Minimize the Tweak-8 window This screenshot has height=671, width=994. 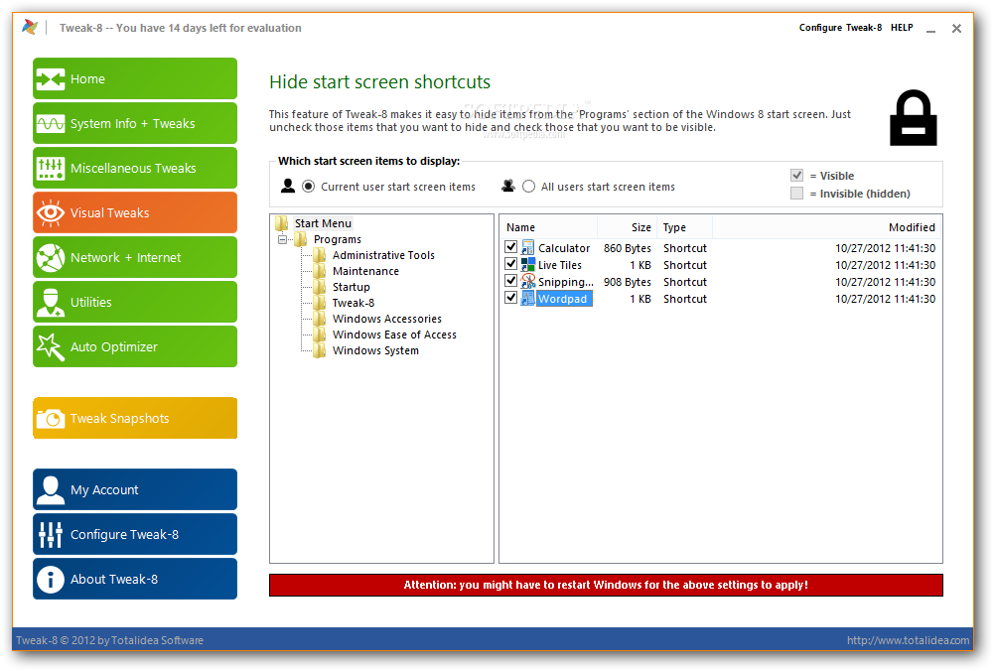(930, 29)
